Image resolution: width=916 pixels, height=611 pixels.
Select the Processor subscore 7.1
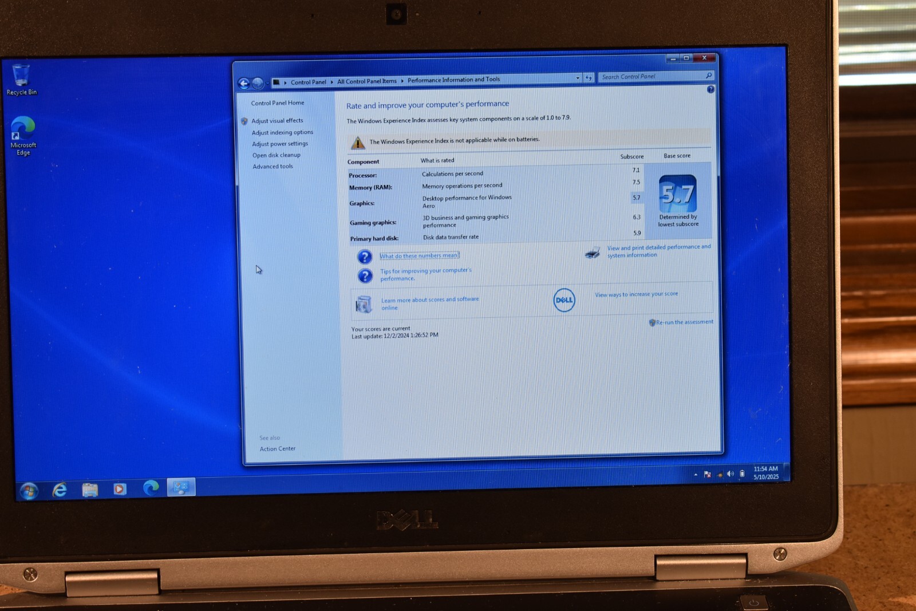(636, 170)
